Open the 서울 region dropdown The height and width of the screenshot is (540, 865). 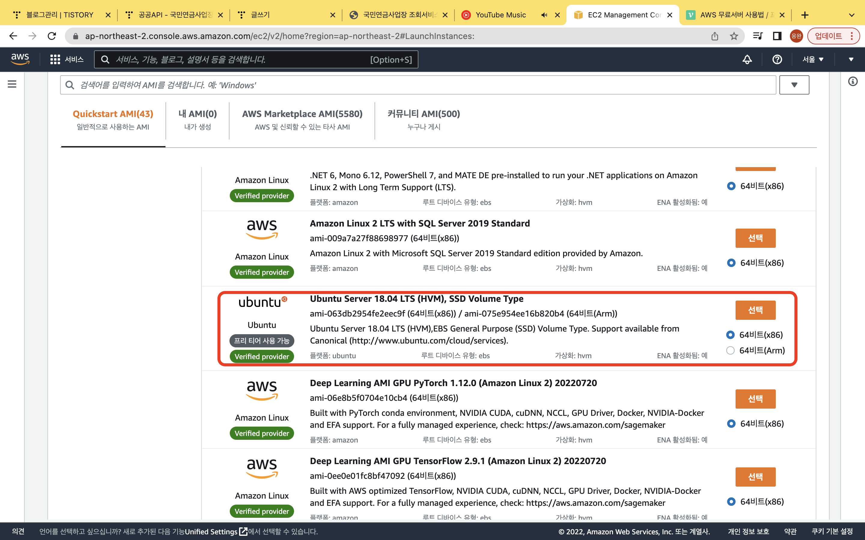coord(813,59)
